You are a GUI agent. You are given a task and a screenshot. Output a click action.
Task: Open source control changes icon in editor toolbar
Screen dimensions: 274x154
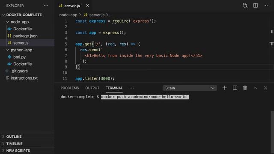pos(245,6)
